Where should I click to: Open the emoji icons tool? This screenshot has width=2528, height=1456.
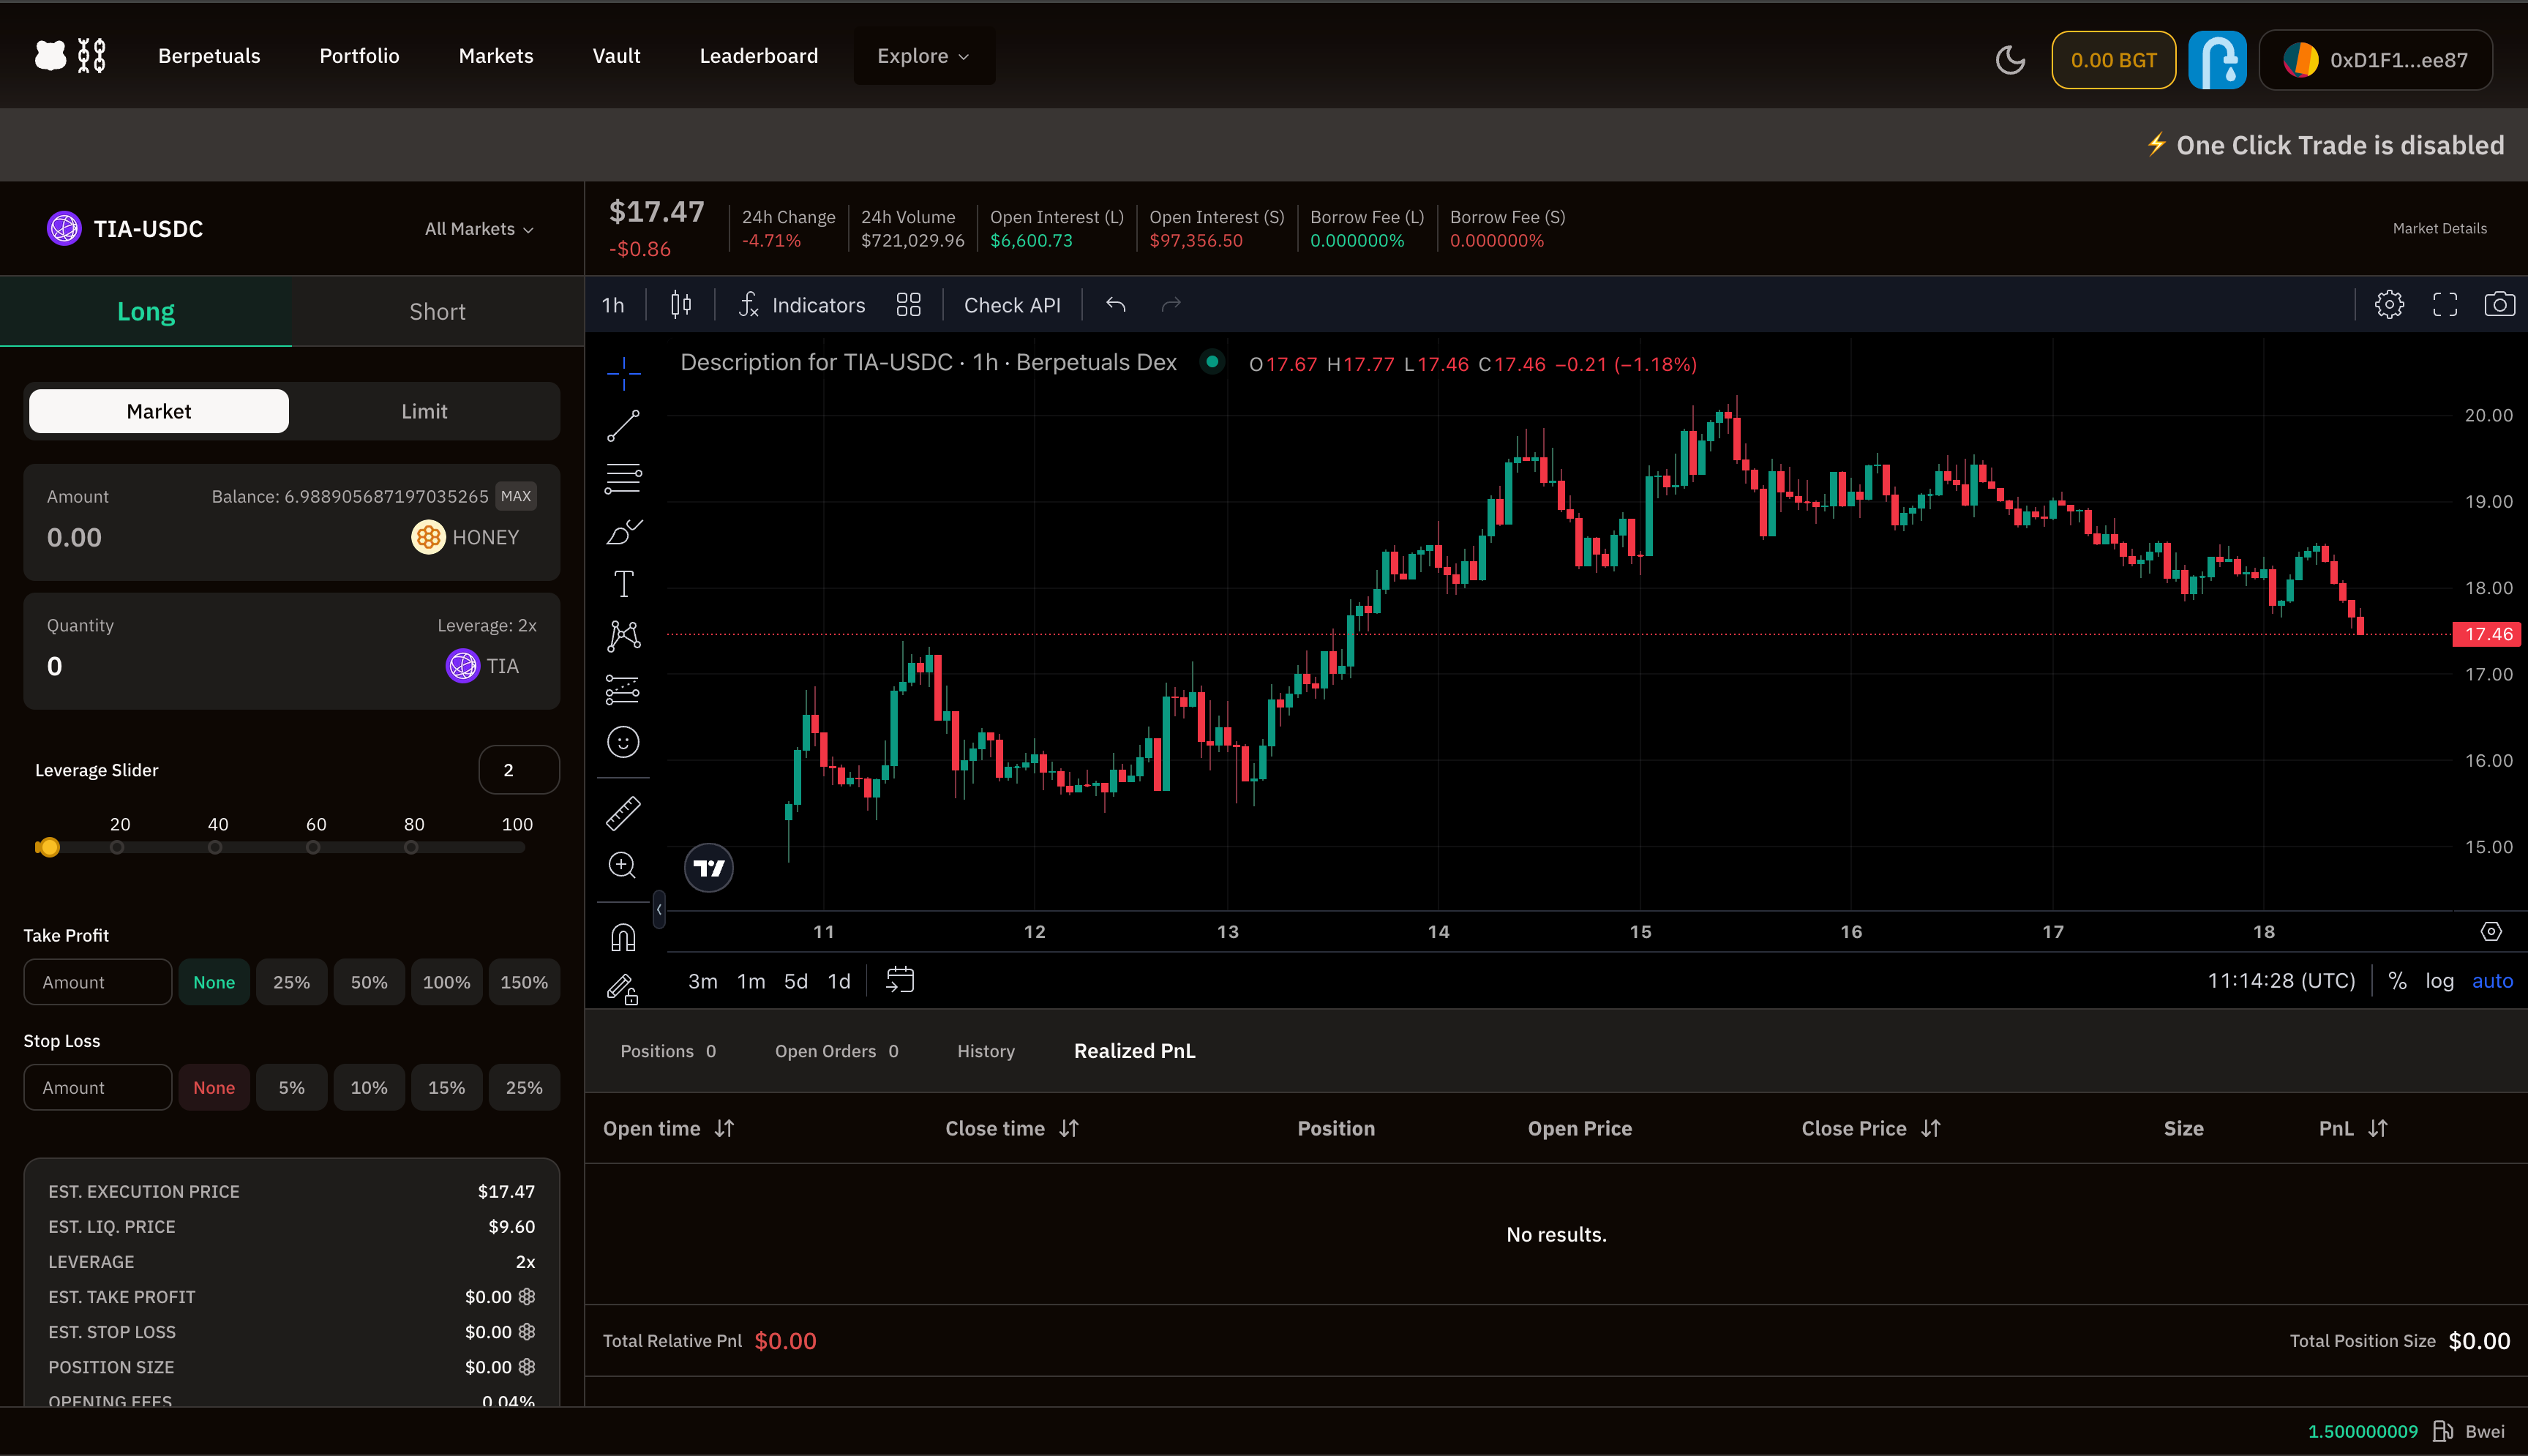623,742
